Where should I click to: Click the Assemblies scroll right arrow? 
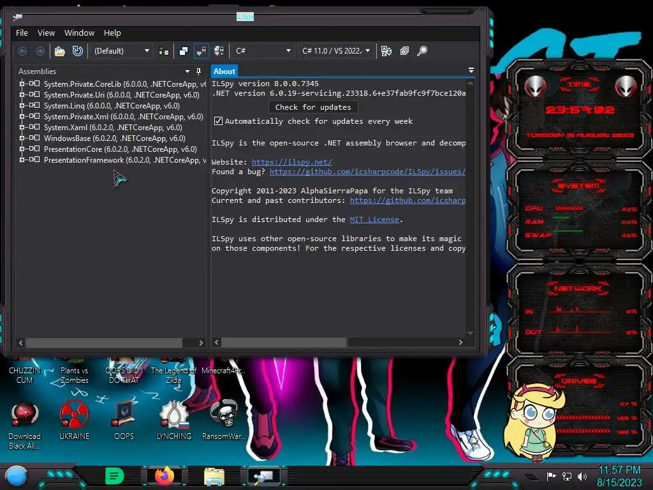[201, 343]
